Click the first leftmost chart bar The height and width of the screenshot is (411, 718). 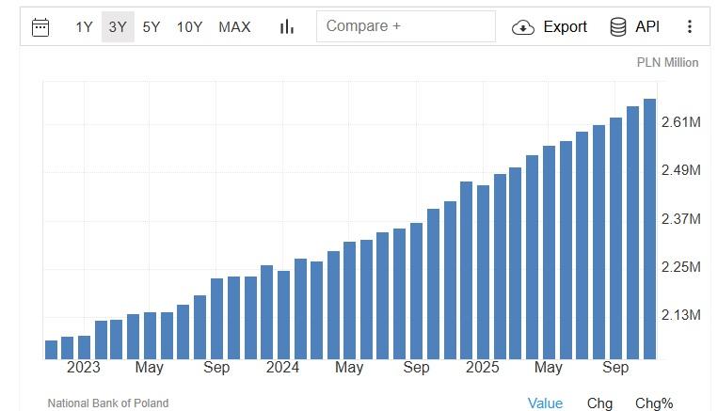coord(52,349)
